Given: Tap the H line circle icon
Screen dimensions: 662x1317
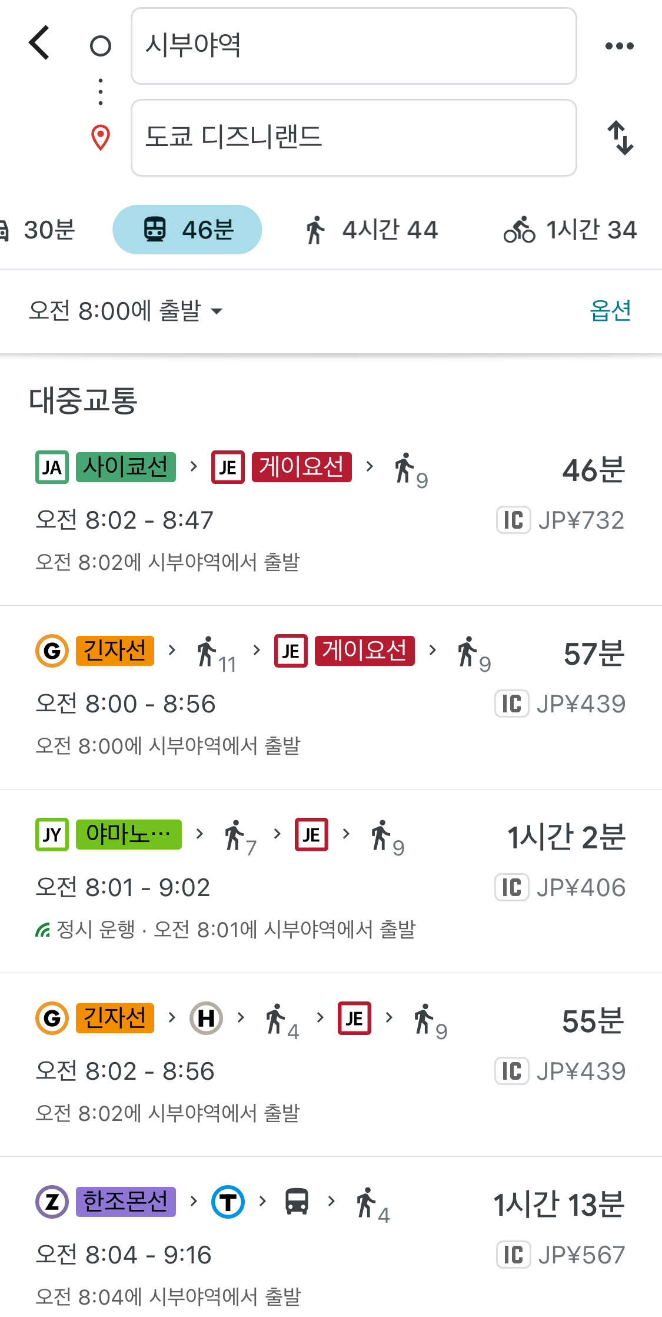Looking at the screenshot, I should tap(205, 1017).
